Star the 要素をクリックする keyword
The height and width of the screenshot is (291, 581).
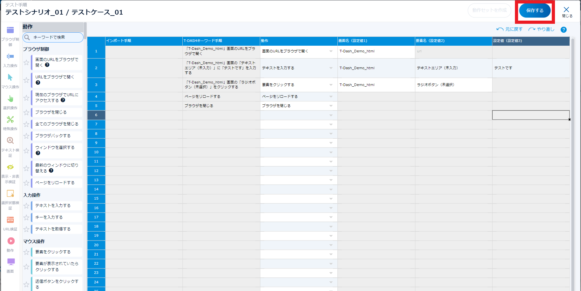26,252
